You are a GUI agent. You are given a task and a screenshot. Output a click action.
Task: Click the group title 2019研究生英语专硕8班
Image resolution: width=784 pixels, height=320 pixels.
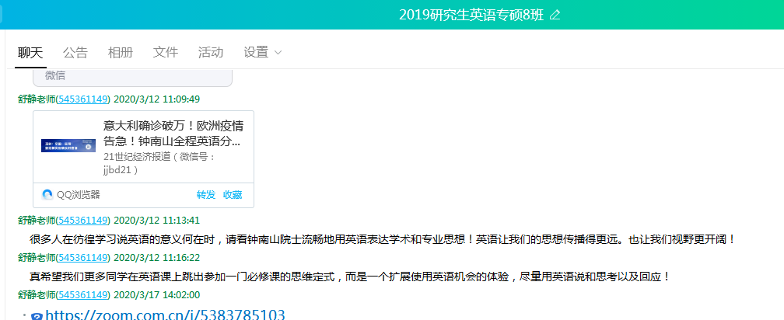(471, 16)
